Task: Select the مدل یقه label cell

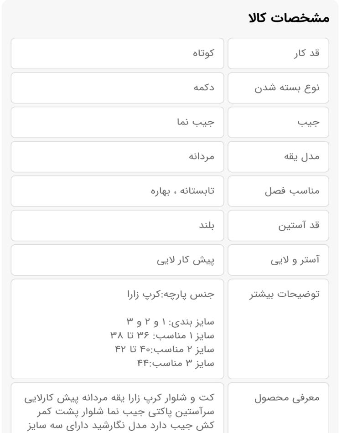Action: 278,157
